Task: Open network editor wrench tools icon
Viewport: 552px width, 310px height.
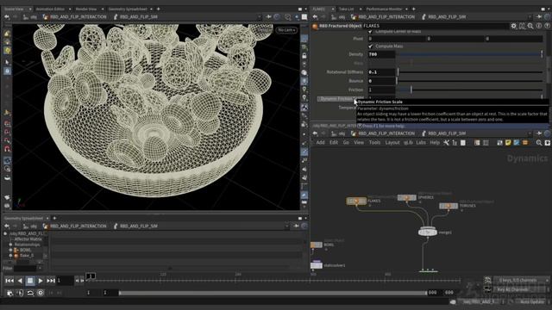Action: point(446,143)
